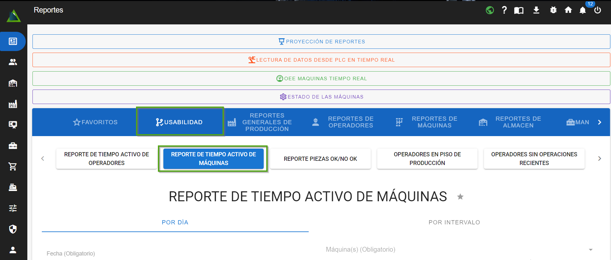611x260 pixels.
Task: Mark report as favorite with star
Action: click(x=460, y=197)
